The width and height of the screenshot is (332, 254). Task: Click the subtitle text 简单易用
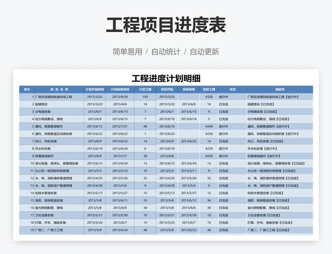127,52
